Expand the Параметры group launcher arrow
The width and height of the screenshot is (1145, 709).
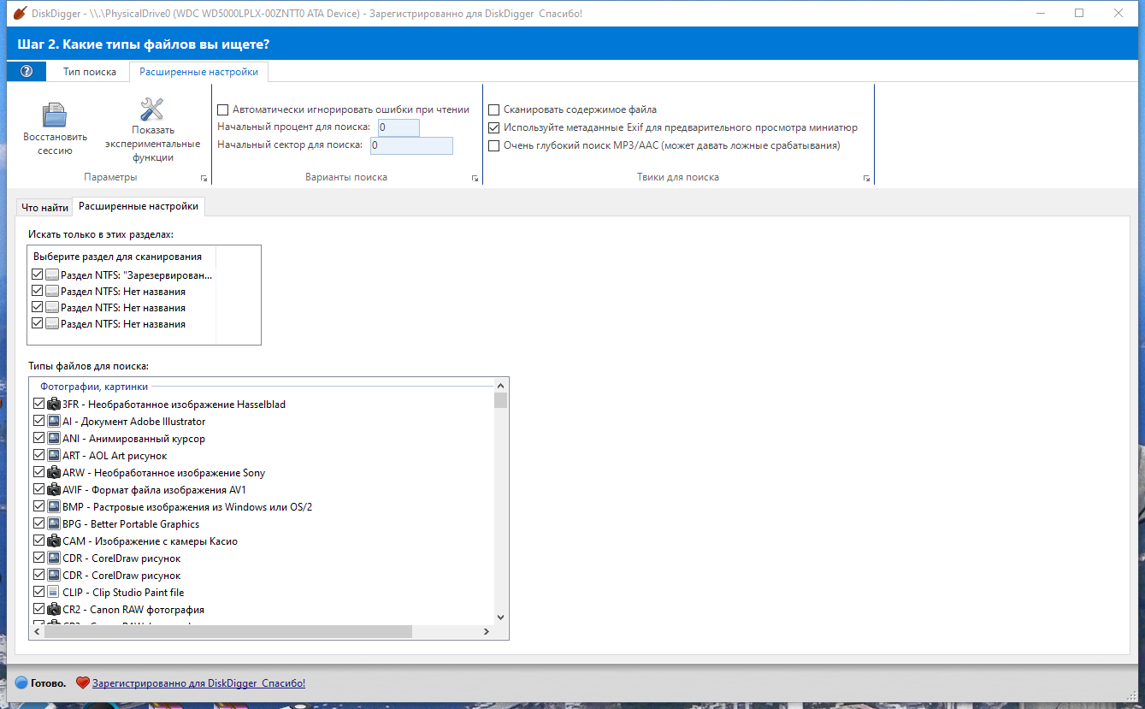click(204, 178)
